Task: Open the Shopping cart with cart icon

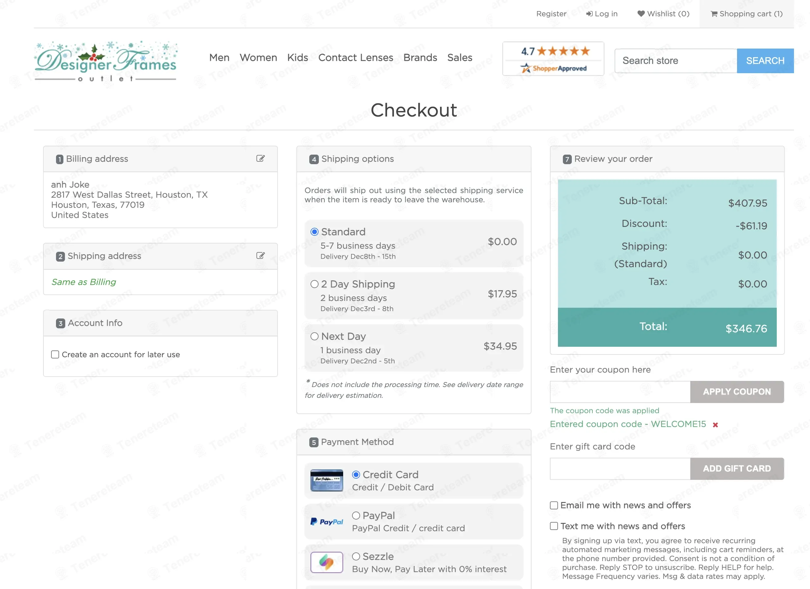Action: pos(746,14)
